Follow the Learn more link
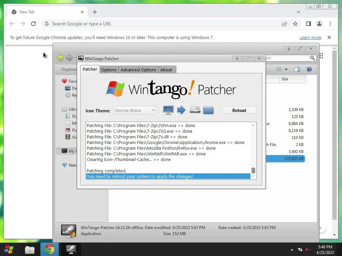Image resolution: width=342 pixels, height=256 pixels. (x=310, y=37)
